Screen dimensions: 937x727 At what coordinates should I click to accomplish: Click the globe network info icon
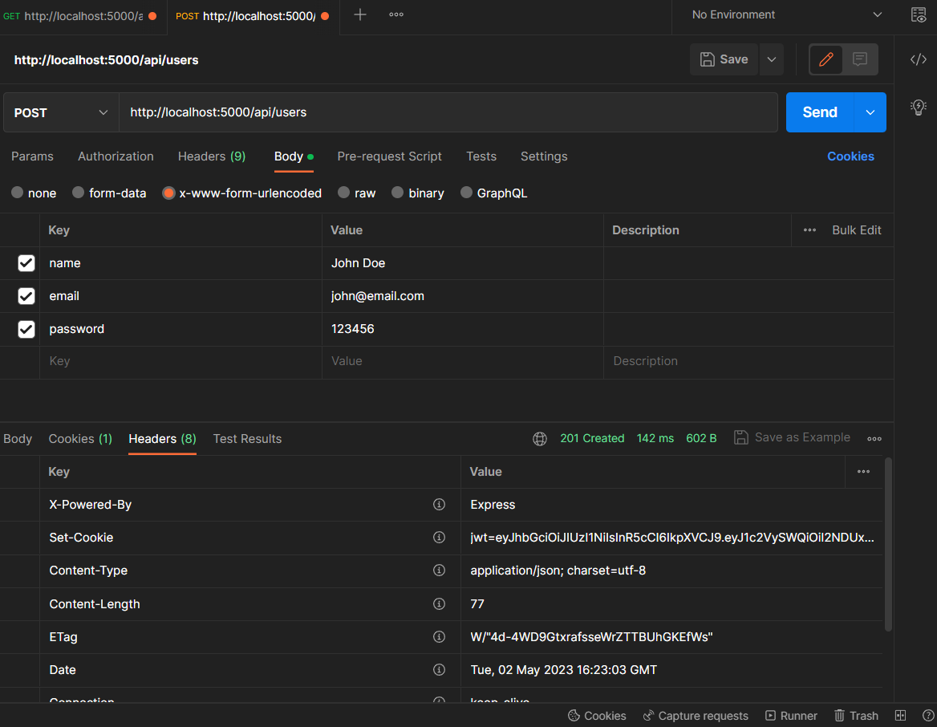(x=540, y=439)
